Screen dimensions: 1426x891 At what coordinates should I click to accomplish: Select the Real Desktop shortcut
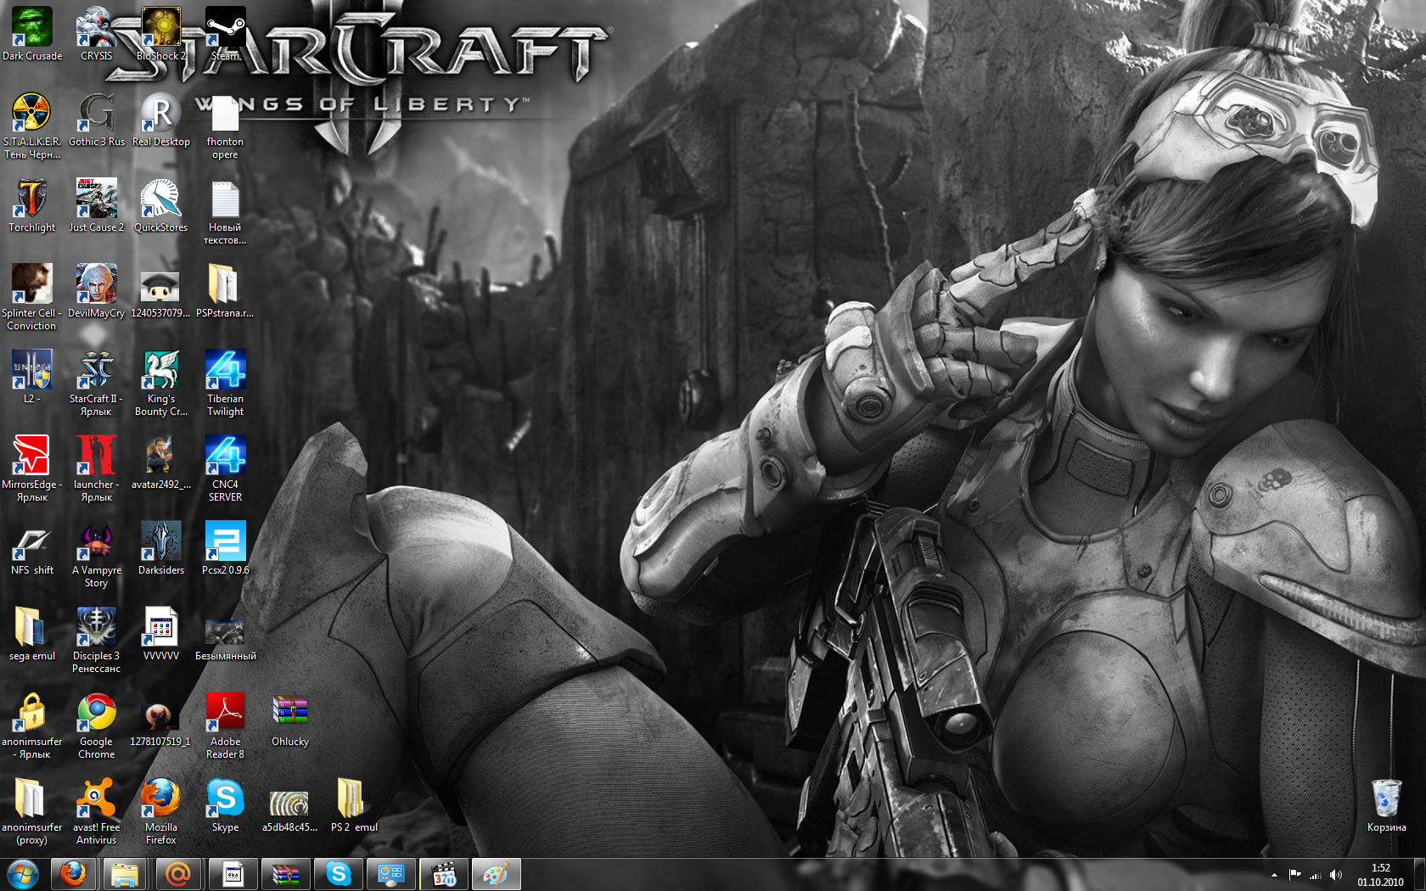[161, 120]
